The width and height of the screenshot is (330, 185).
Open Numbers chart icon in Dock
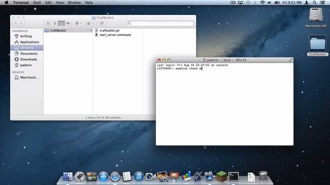(x=186, y=176)
